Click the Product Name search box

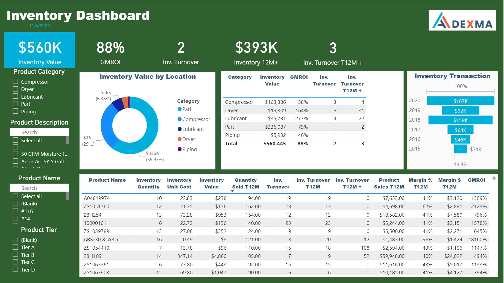(39, 188)
